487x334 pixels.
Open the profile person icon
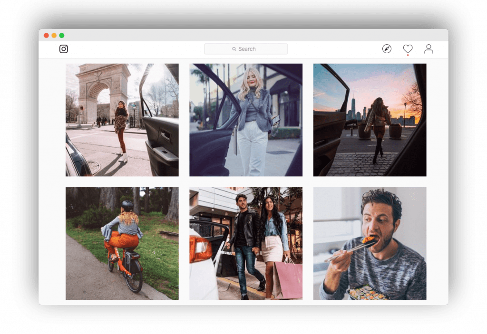pyautogui.click(x=429, y=49)
